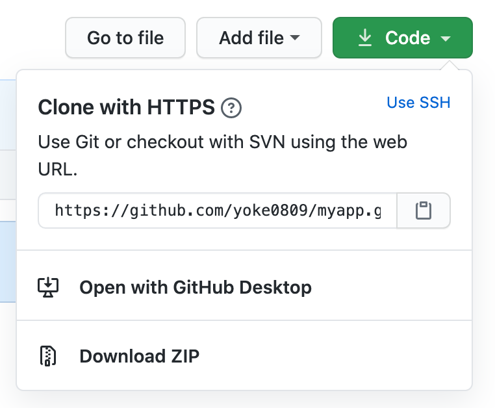Click the highlighted blue row at left edge
This screenshot has height=408, width=495.
point(8,262)
